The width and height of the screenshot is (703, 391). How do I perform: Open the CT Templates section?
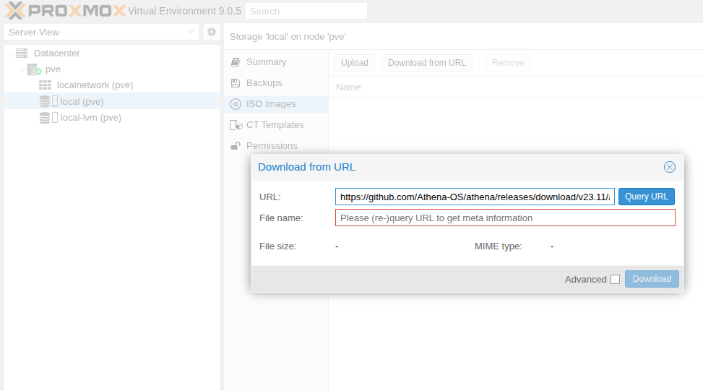[x=275, y=125]
